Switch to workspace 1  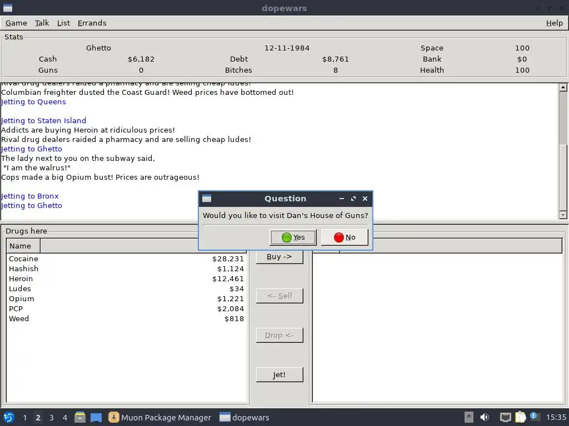[24, 418]
